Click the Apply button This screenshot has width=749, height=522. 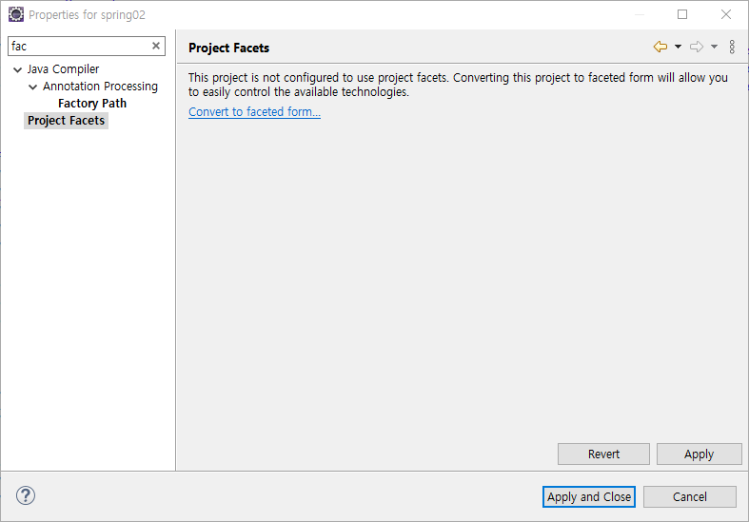[699, 454]
